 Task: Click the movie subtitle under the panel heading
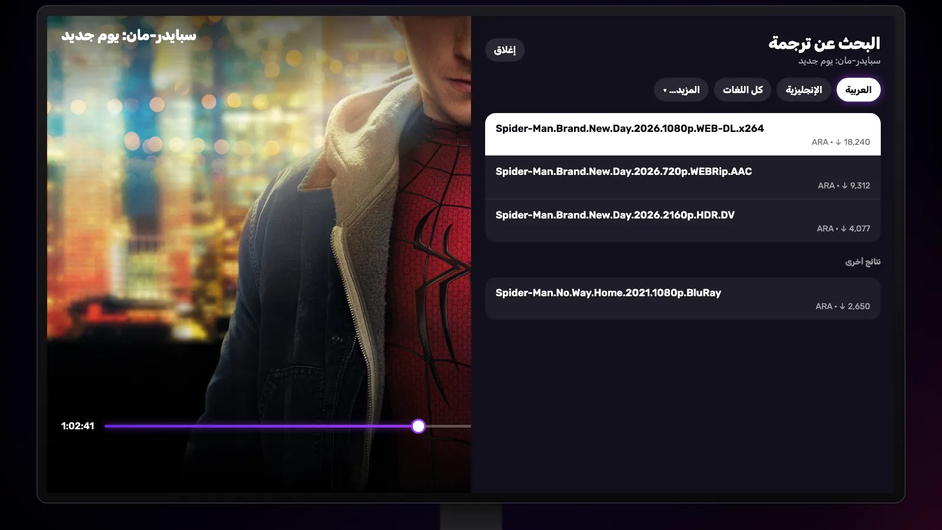[x=839, y=61]
